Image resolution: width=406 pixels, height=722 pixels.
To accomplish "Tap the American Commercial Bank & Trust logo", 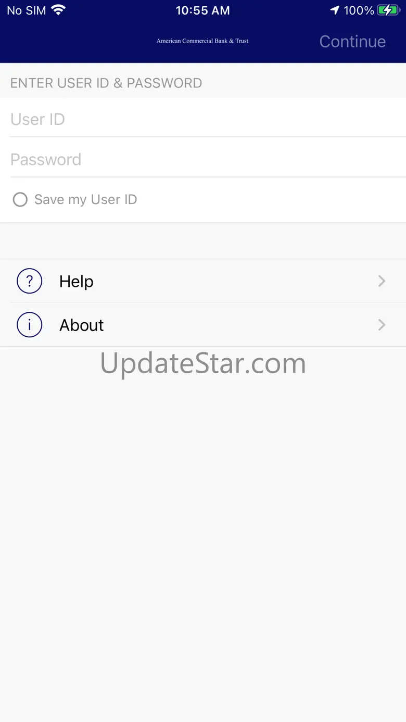I will coord(202,41).
